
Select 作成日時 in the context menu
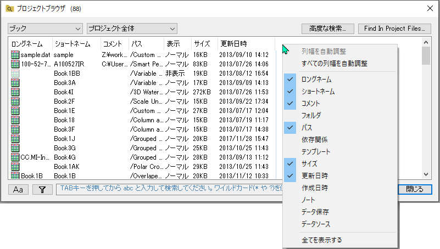pos(341,188)
